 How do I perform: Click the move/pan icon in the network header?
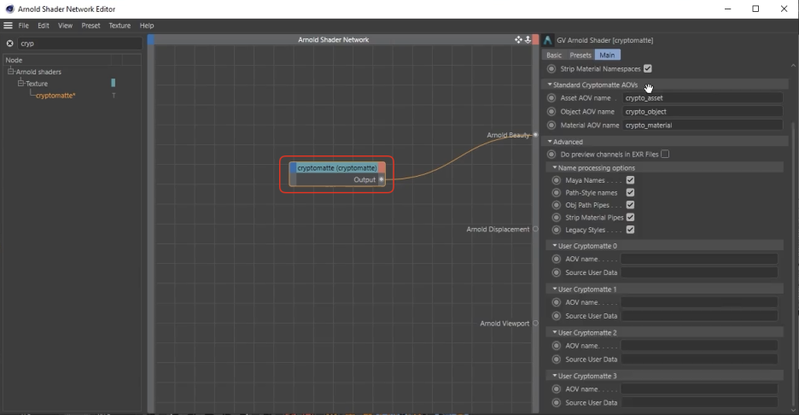[518, 39]
